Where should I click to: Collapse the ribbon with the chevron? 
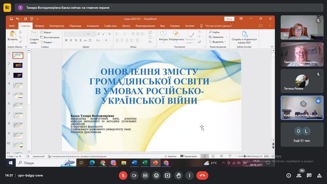(272, 47)
